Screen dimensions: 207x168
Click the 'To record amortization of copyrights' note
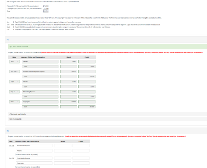point(27,167)
